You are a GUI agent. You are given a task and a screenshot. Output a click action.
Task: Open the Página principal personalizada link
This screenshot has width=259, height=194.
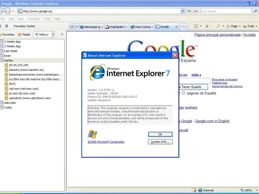(x=217, y=35)
